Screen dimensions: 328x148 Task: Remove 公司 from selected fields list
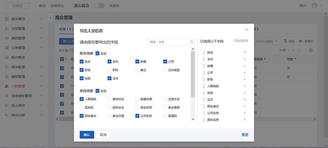point(245,73)
